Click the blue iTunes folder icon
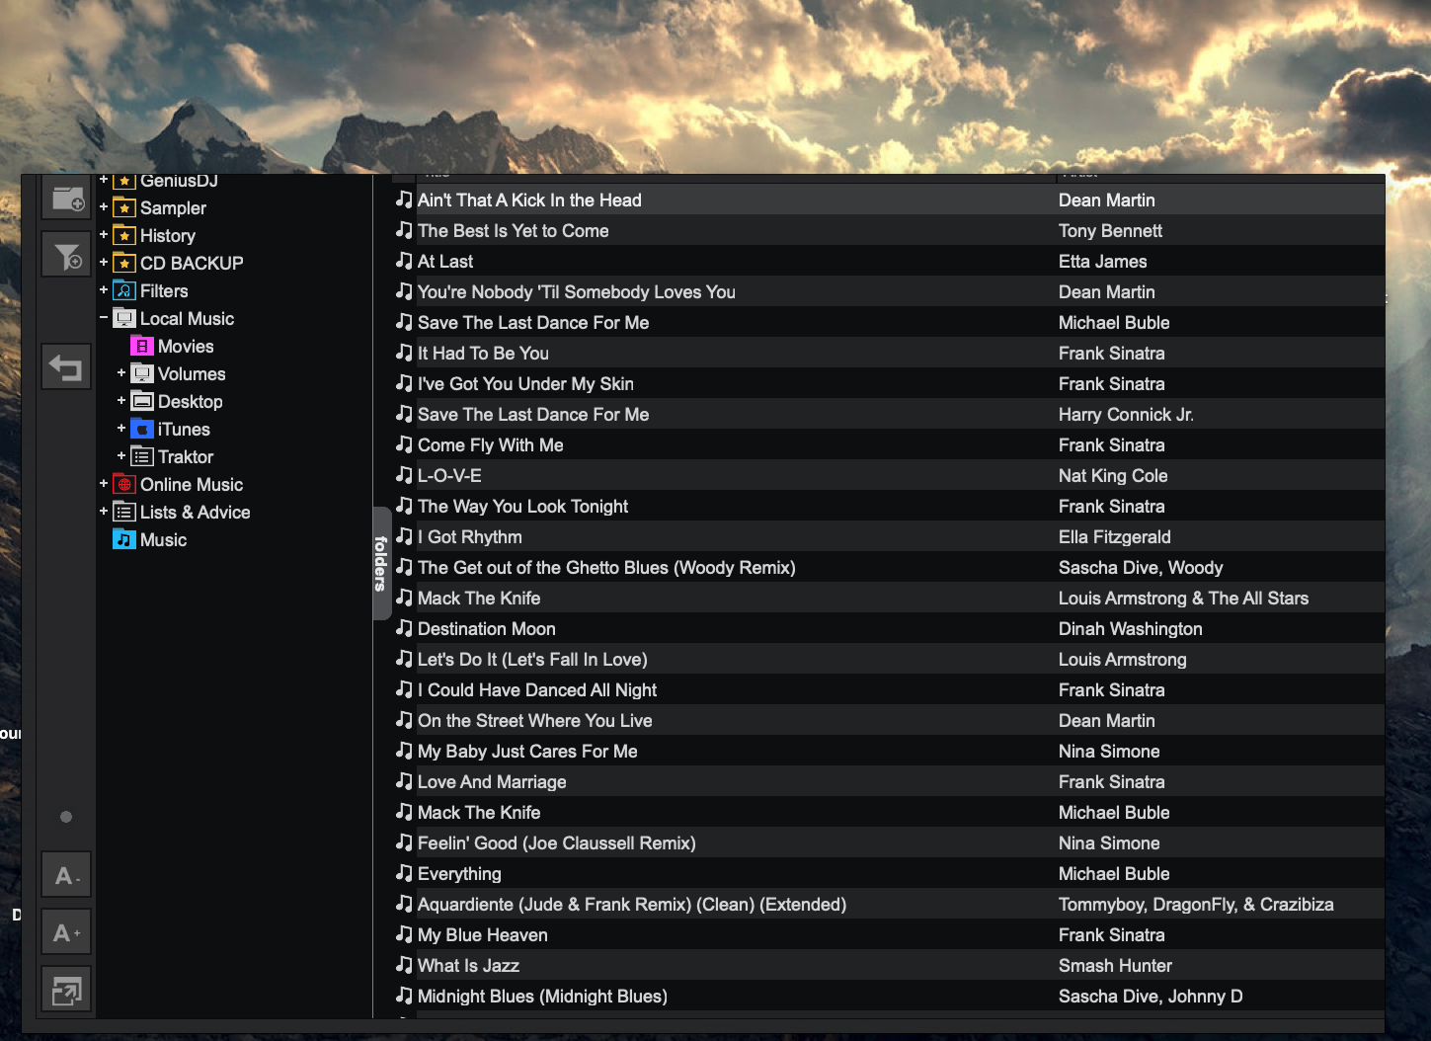 (142, 429)
